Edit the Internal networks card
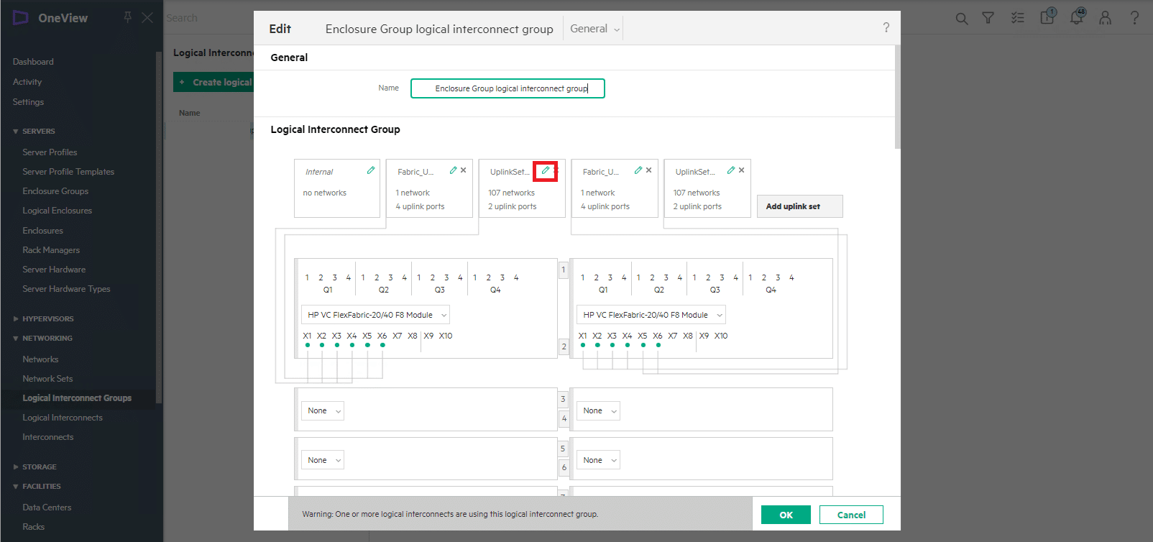The width and height of the screenshot is (1153, 542). tap(371, 170)
